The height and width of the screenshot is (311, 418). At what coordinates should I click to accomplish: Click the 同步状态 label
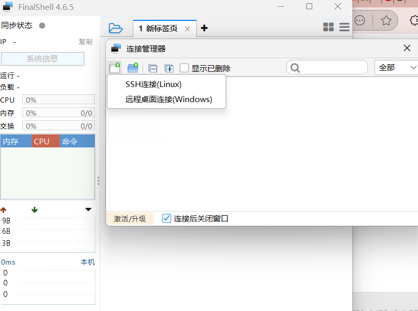coord(17,26)
